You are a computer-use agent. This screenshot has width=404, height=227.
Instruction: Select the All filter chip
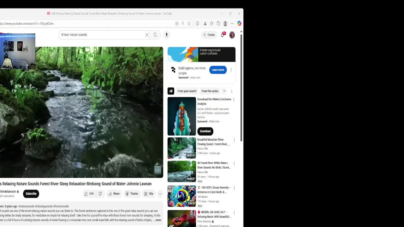[x=171, y=91]
